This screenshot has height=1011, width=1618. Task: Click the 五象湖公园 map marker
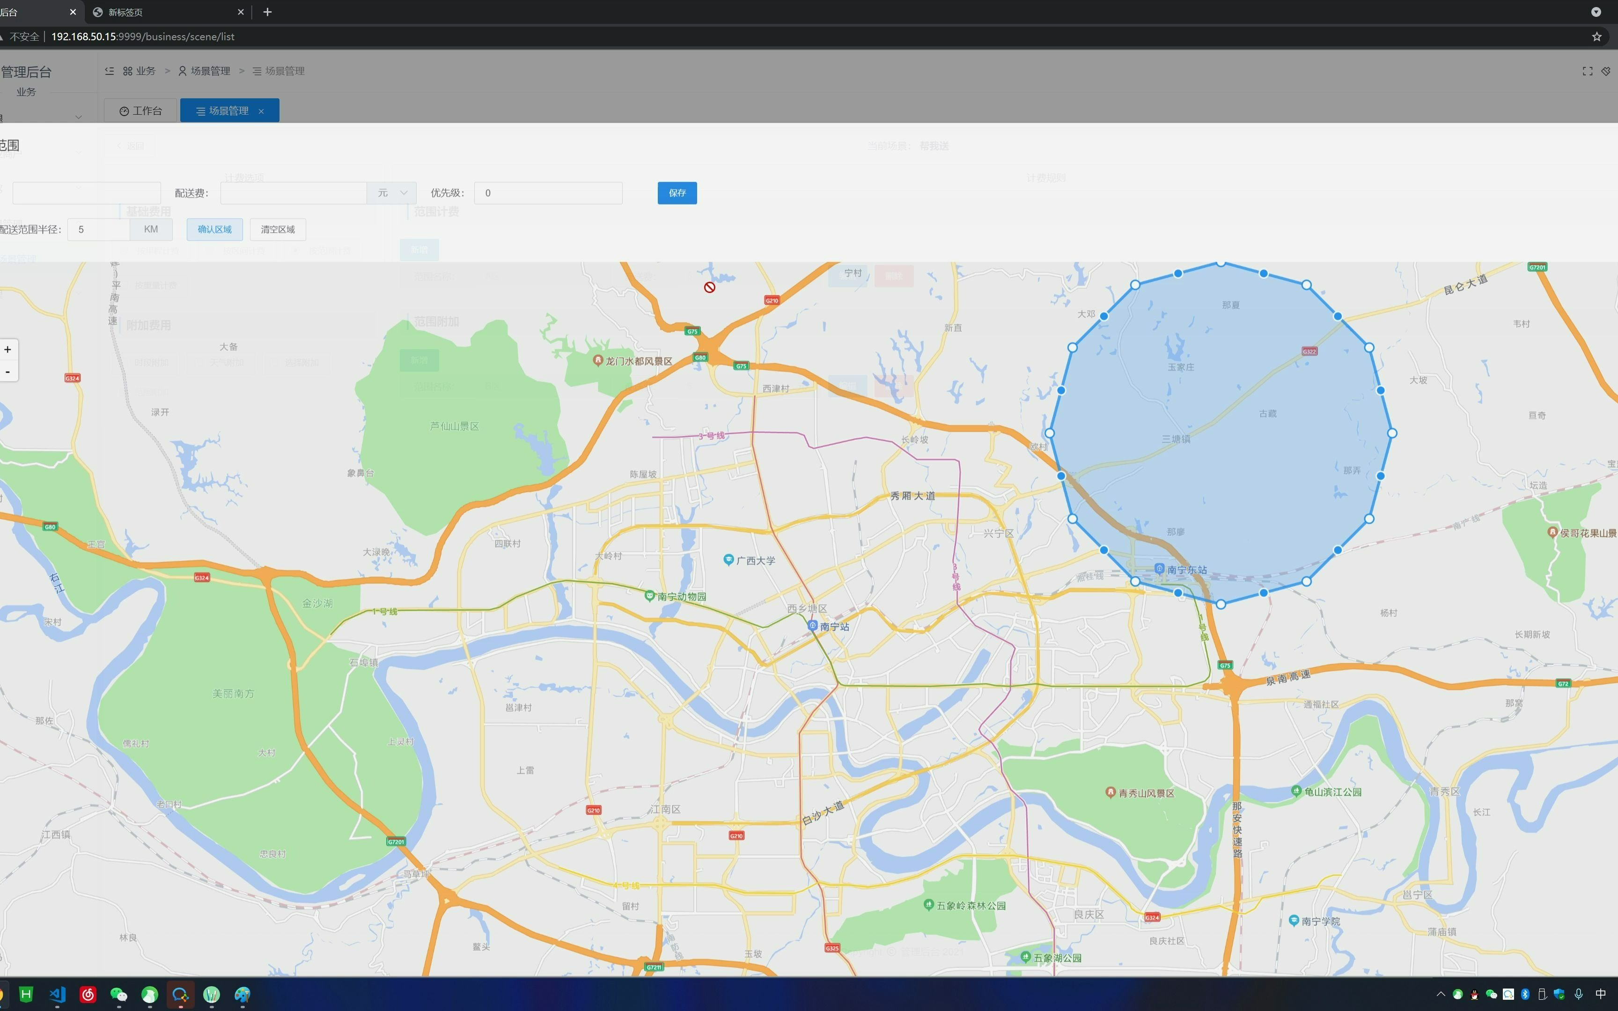point(1026,957)
